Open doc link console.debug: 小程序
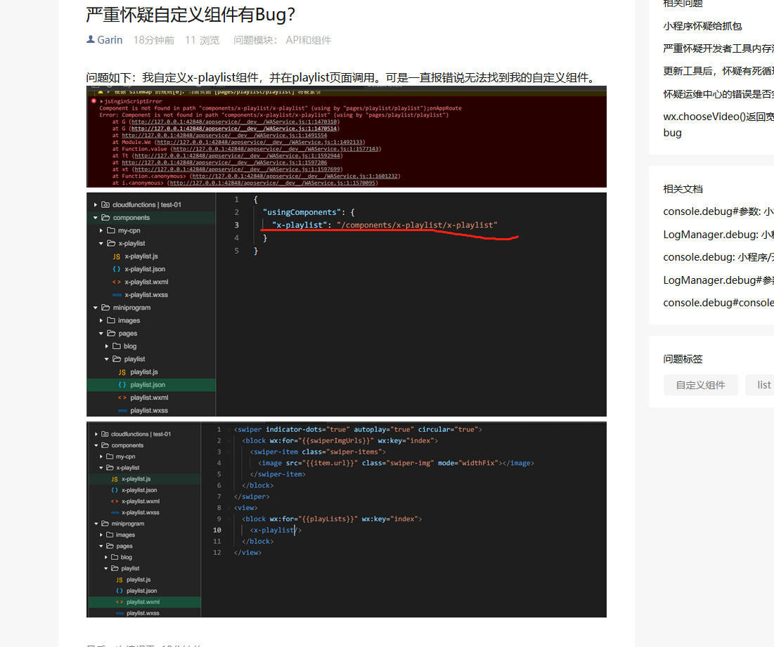This screenshot has height=647, width=774. pyautogui.click(x=718, y=257)
